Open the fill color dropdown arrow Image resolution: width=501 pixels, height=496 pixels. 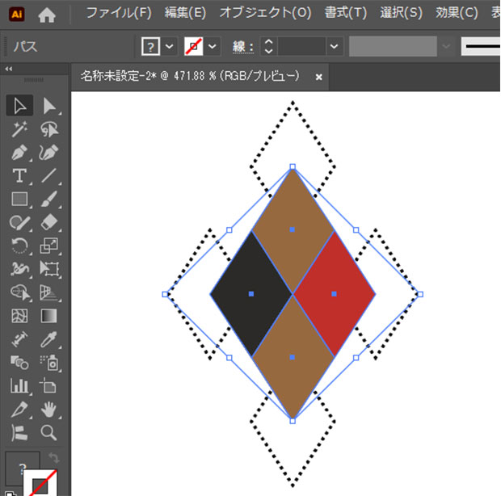coord(170,46)
